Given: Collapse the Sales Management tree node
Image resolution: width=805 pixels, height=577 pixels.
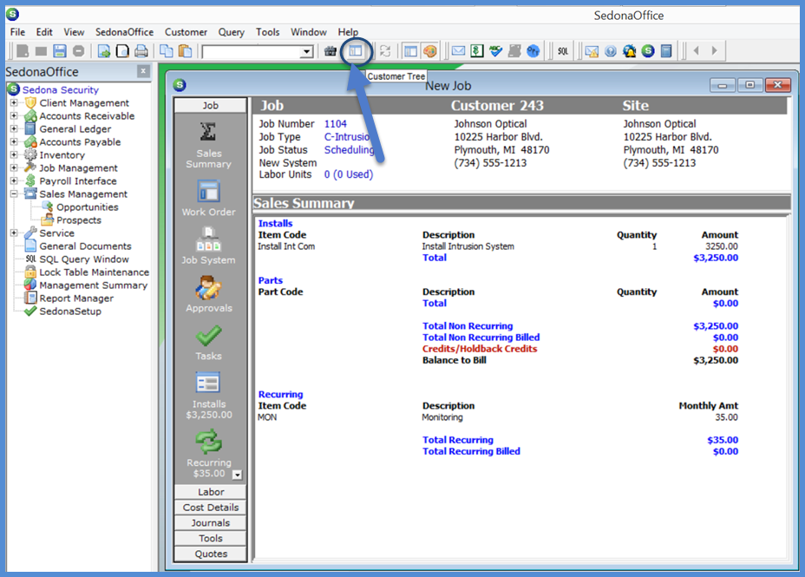Looking at the screenshot, I should [14, 194].
